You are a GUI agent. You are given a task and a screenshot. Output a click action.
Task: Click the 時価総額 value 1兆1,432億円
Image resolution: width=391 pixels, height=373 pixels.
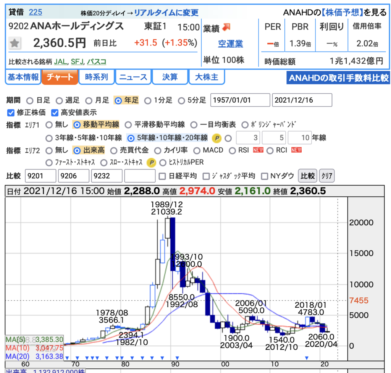pos(356,61)
